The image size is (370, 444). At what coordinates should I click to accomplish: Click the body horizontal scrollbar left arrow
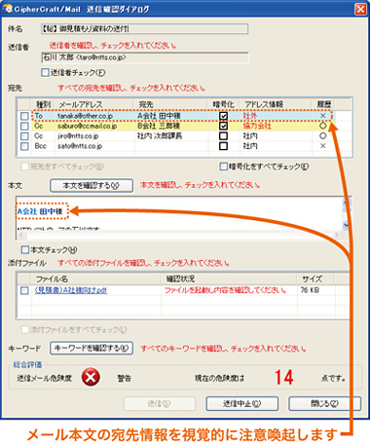click(21, 235)
